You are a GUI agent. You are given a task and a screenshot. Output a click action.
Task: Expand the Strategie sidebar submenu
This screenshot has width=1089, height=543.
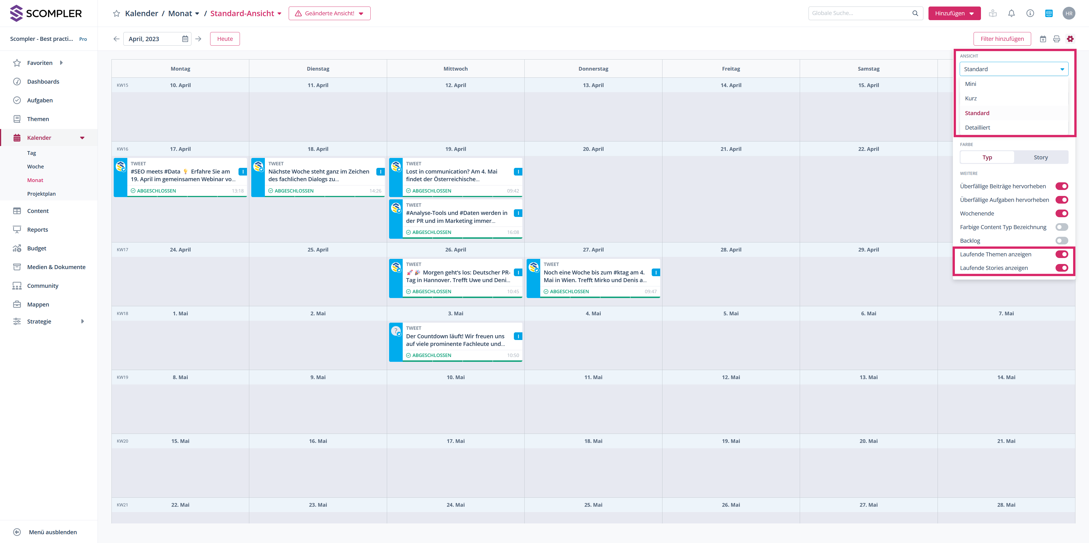(x=83, y=321)
